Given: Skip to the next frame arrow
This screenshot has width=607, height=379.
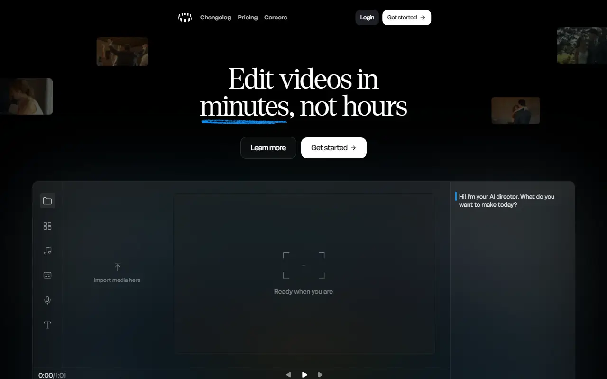Looking at the screenshot, I should [x=321, y=375].
